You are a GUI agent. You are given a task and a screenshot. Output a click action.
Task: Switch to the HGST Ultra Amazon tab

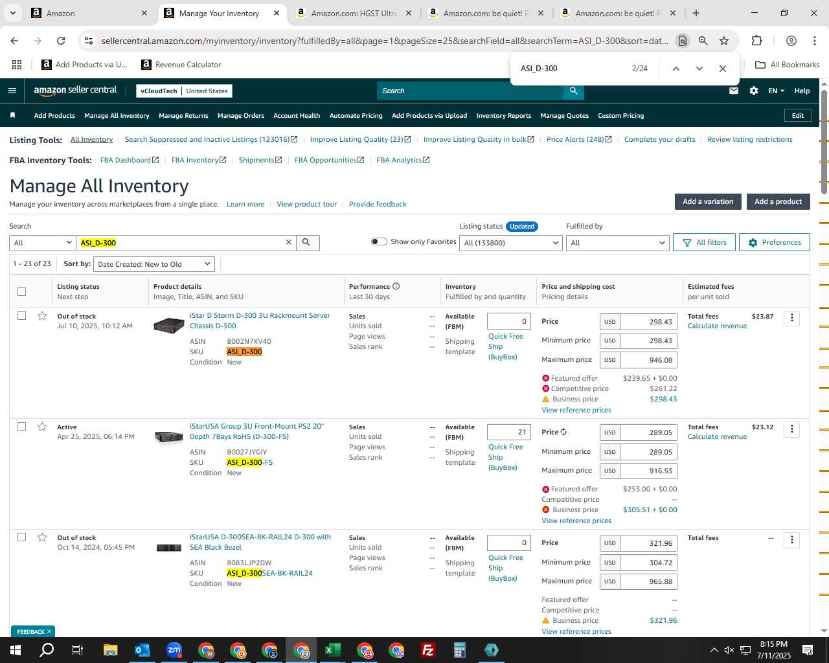(x=353, y=13)
